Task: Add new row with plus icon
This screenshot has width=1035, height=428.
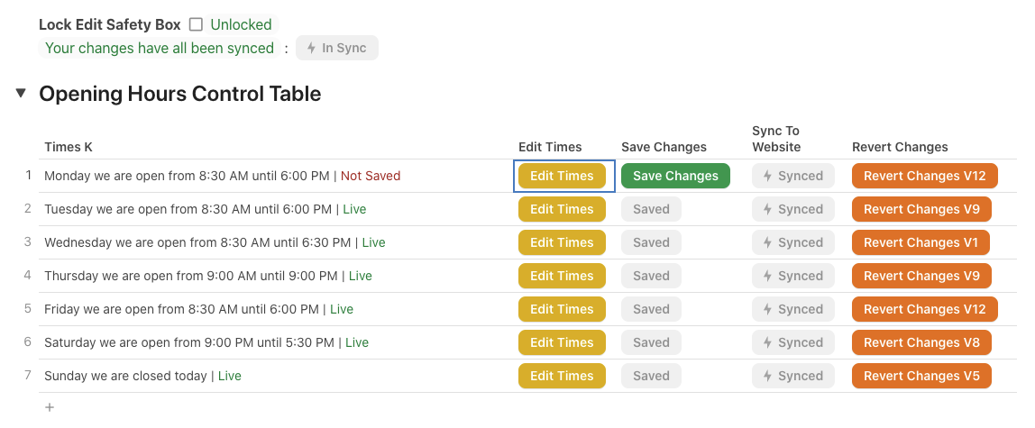Action: (x=50, y=407)
